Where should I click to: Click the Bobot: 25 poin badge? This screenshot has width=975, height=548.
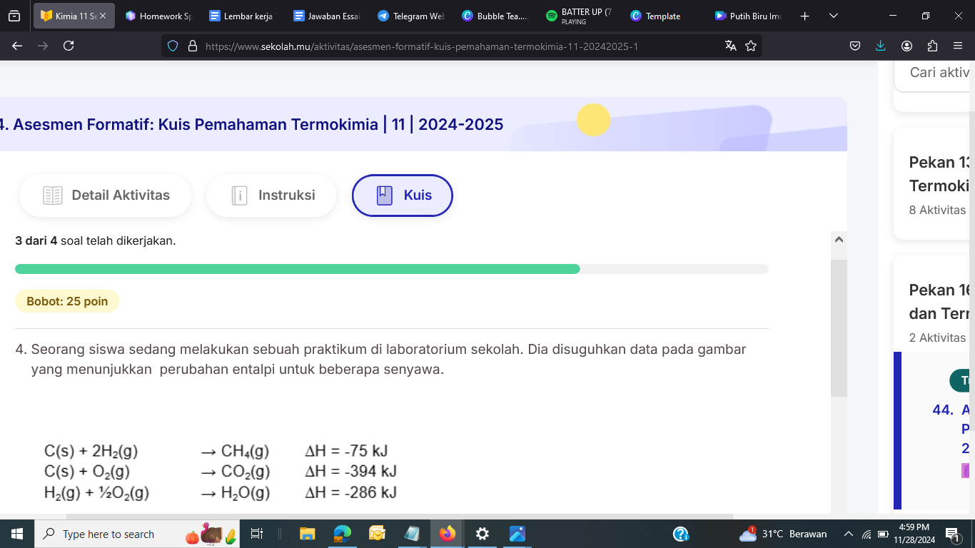67,301
